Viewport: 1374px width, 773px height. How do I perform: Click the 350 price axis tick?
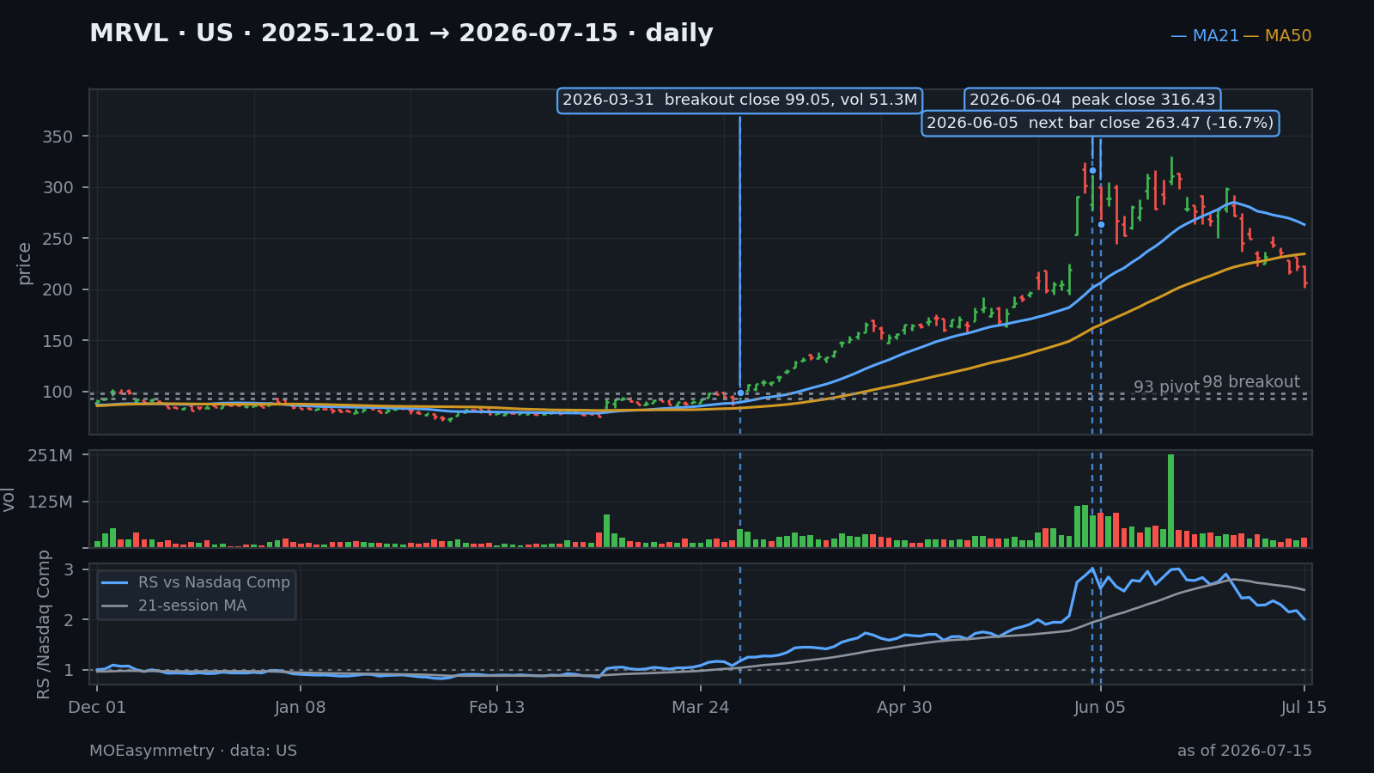click(x=58, y=137)
